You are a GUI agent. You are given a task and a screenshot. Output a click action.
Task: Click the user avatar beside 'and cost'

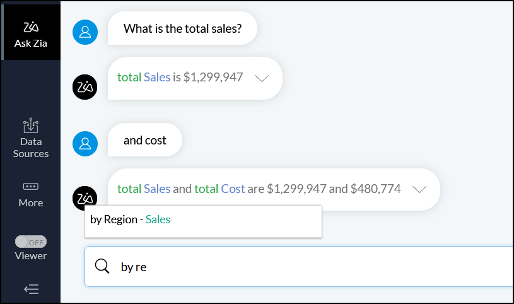click(85, 143)
